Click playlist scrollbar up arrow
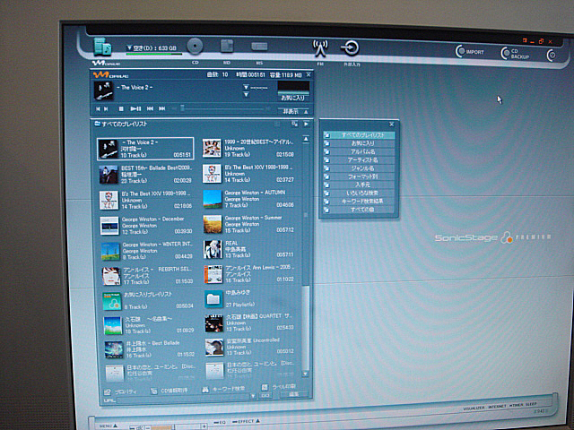Image resolution: width=574 pixels, height=430 pixels. click(306, 140)
